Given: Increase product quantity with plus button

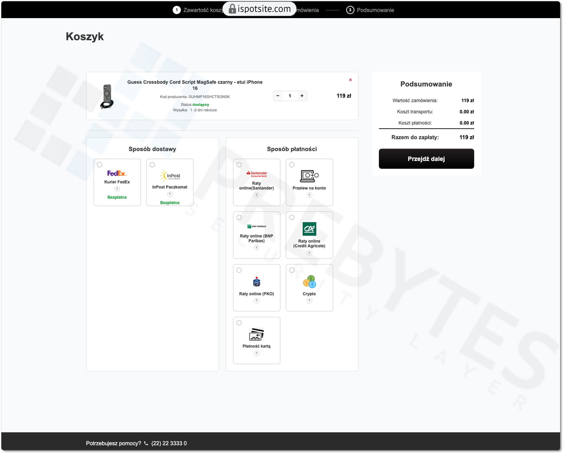Looking at the screenshot, I should [302, 96].
